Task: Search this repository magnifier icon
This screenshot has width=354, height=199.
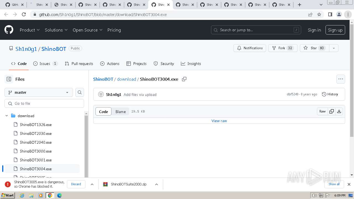Action: tap(80, 92)
